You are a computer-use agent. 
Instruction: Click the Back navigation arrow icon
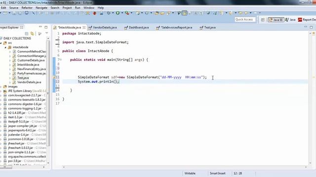coord(246,13)
